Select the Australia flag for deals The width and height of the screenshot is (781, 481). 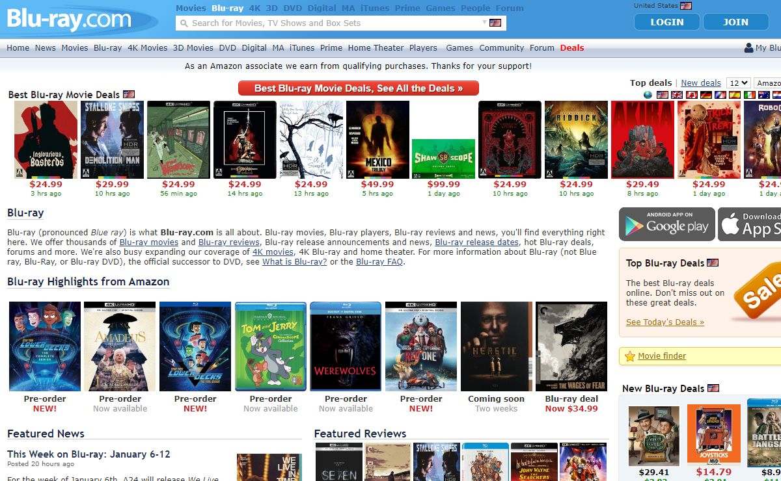pos(763,95)
